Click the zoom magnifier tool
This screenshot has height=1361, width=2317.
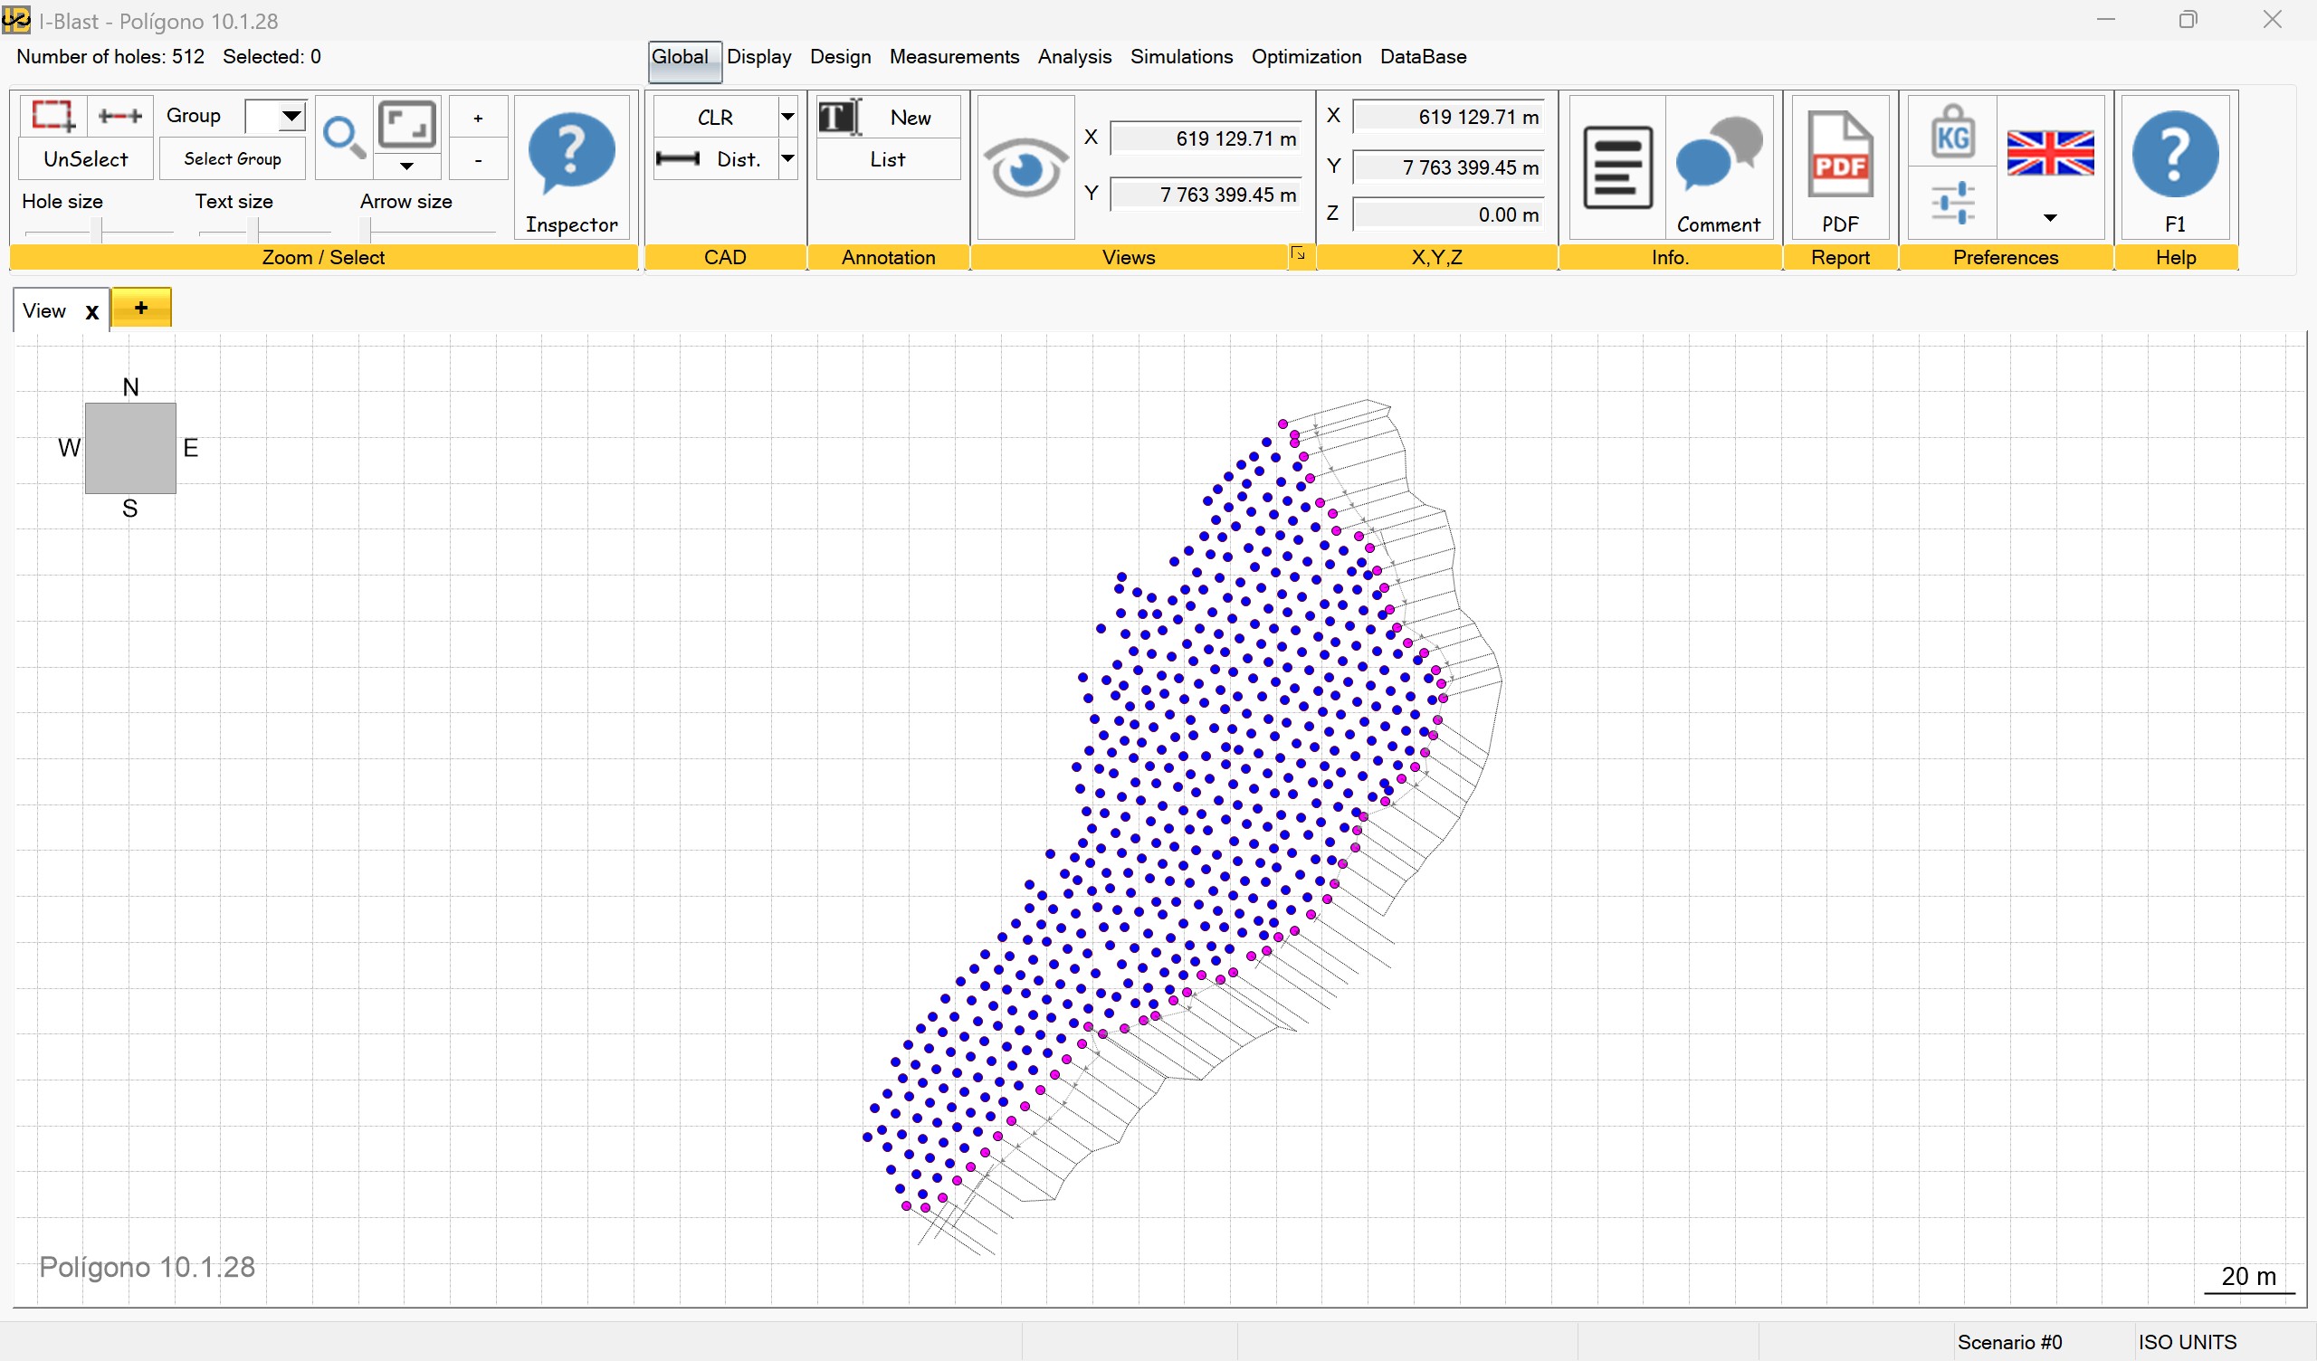point(343,136)
